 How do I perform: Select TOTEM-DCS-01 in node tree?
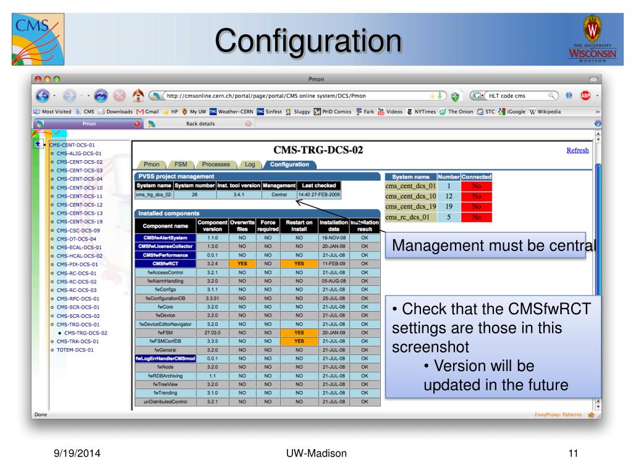75,350
